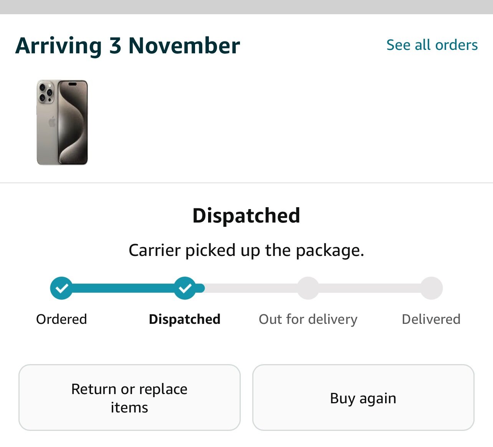493x447 pixels.
Task: Tap the Out for delivery label
Action: point(308,319)
